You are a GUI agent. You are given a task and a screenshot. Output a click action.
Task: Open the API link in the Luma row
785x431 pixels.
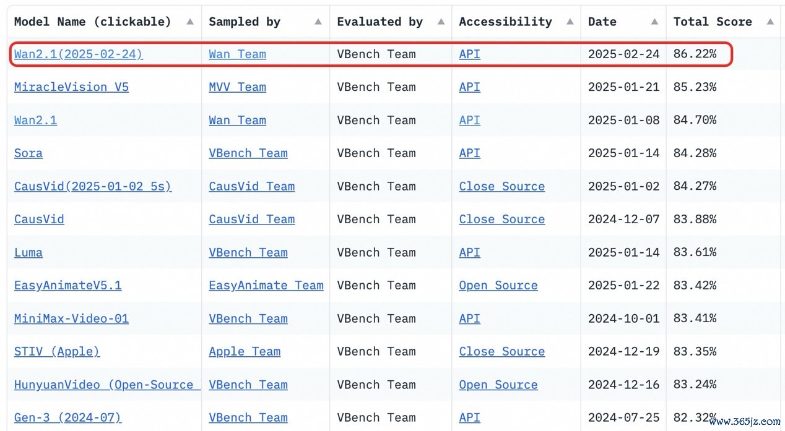pos(470,252)
